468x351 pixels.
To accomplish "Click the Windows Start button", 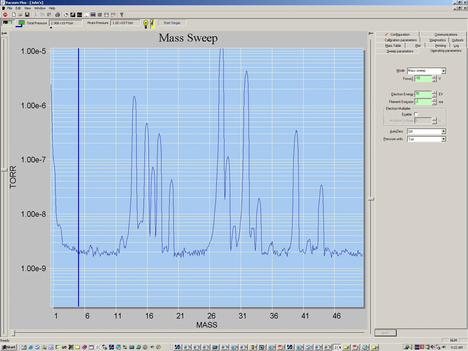I will coord(9,347).
